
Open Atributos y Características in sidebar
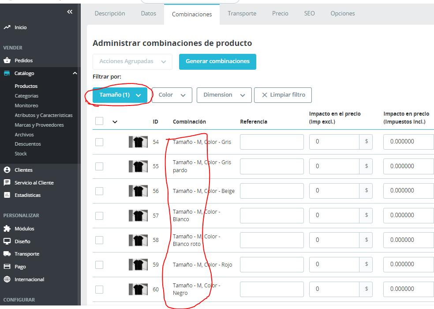pyautogui.click(x=44, y=115)
